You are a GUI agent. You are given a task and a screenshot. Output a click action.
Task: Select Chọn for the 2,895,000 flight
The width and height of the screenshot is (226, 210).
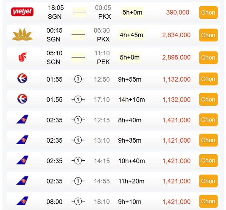(x=208, y=58)
